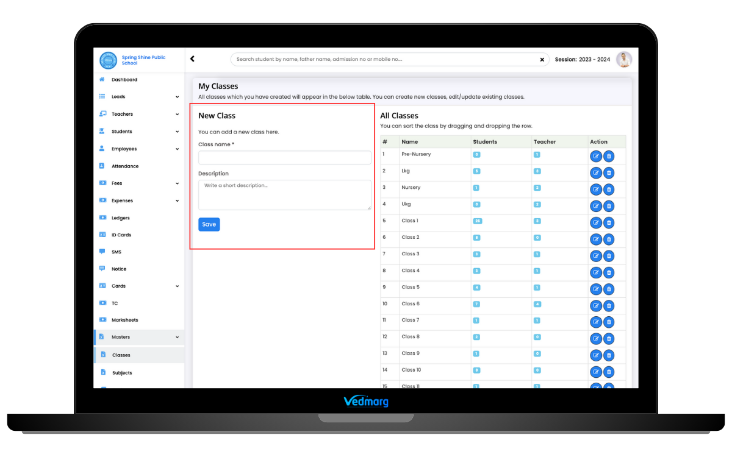Delete the Class 8 row via trash icon
Screen dimensions: 732x457
(x=609, y=339)
